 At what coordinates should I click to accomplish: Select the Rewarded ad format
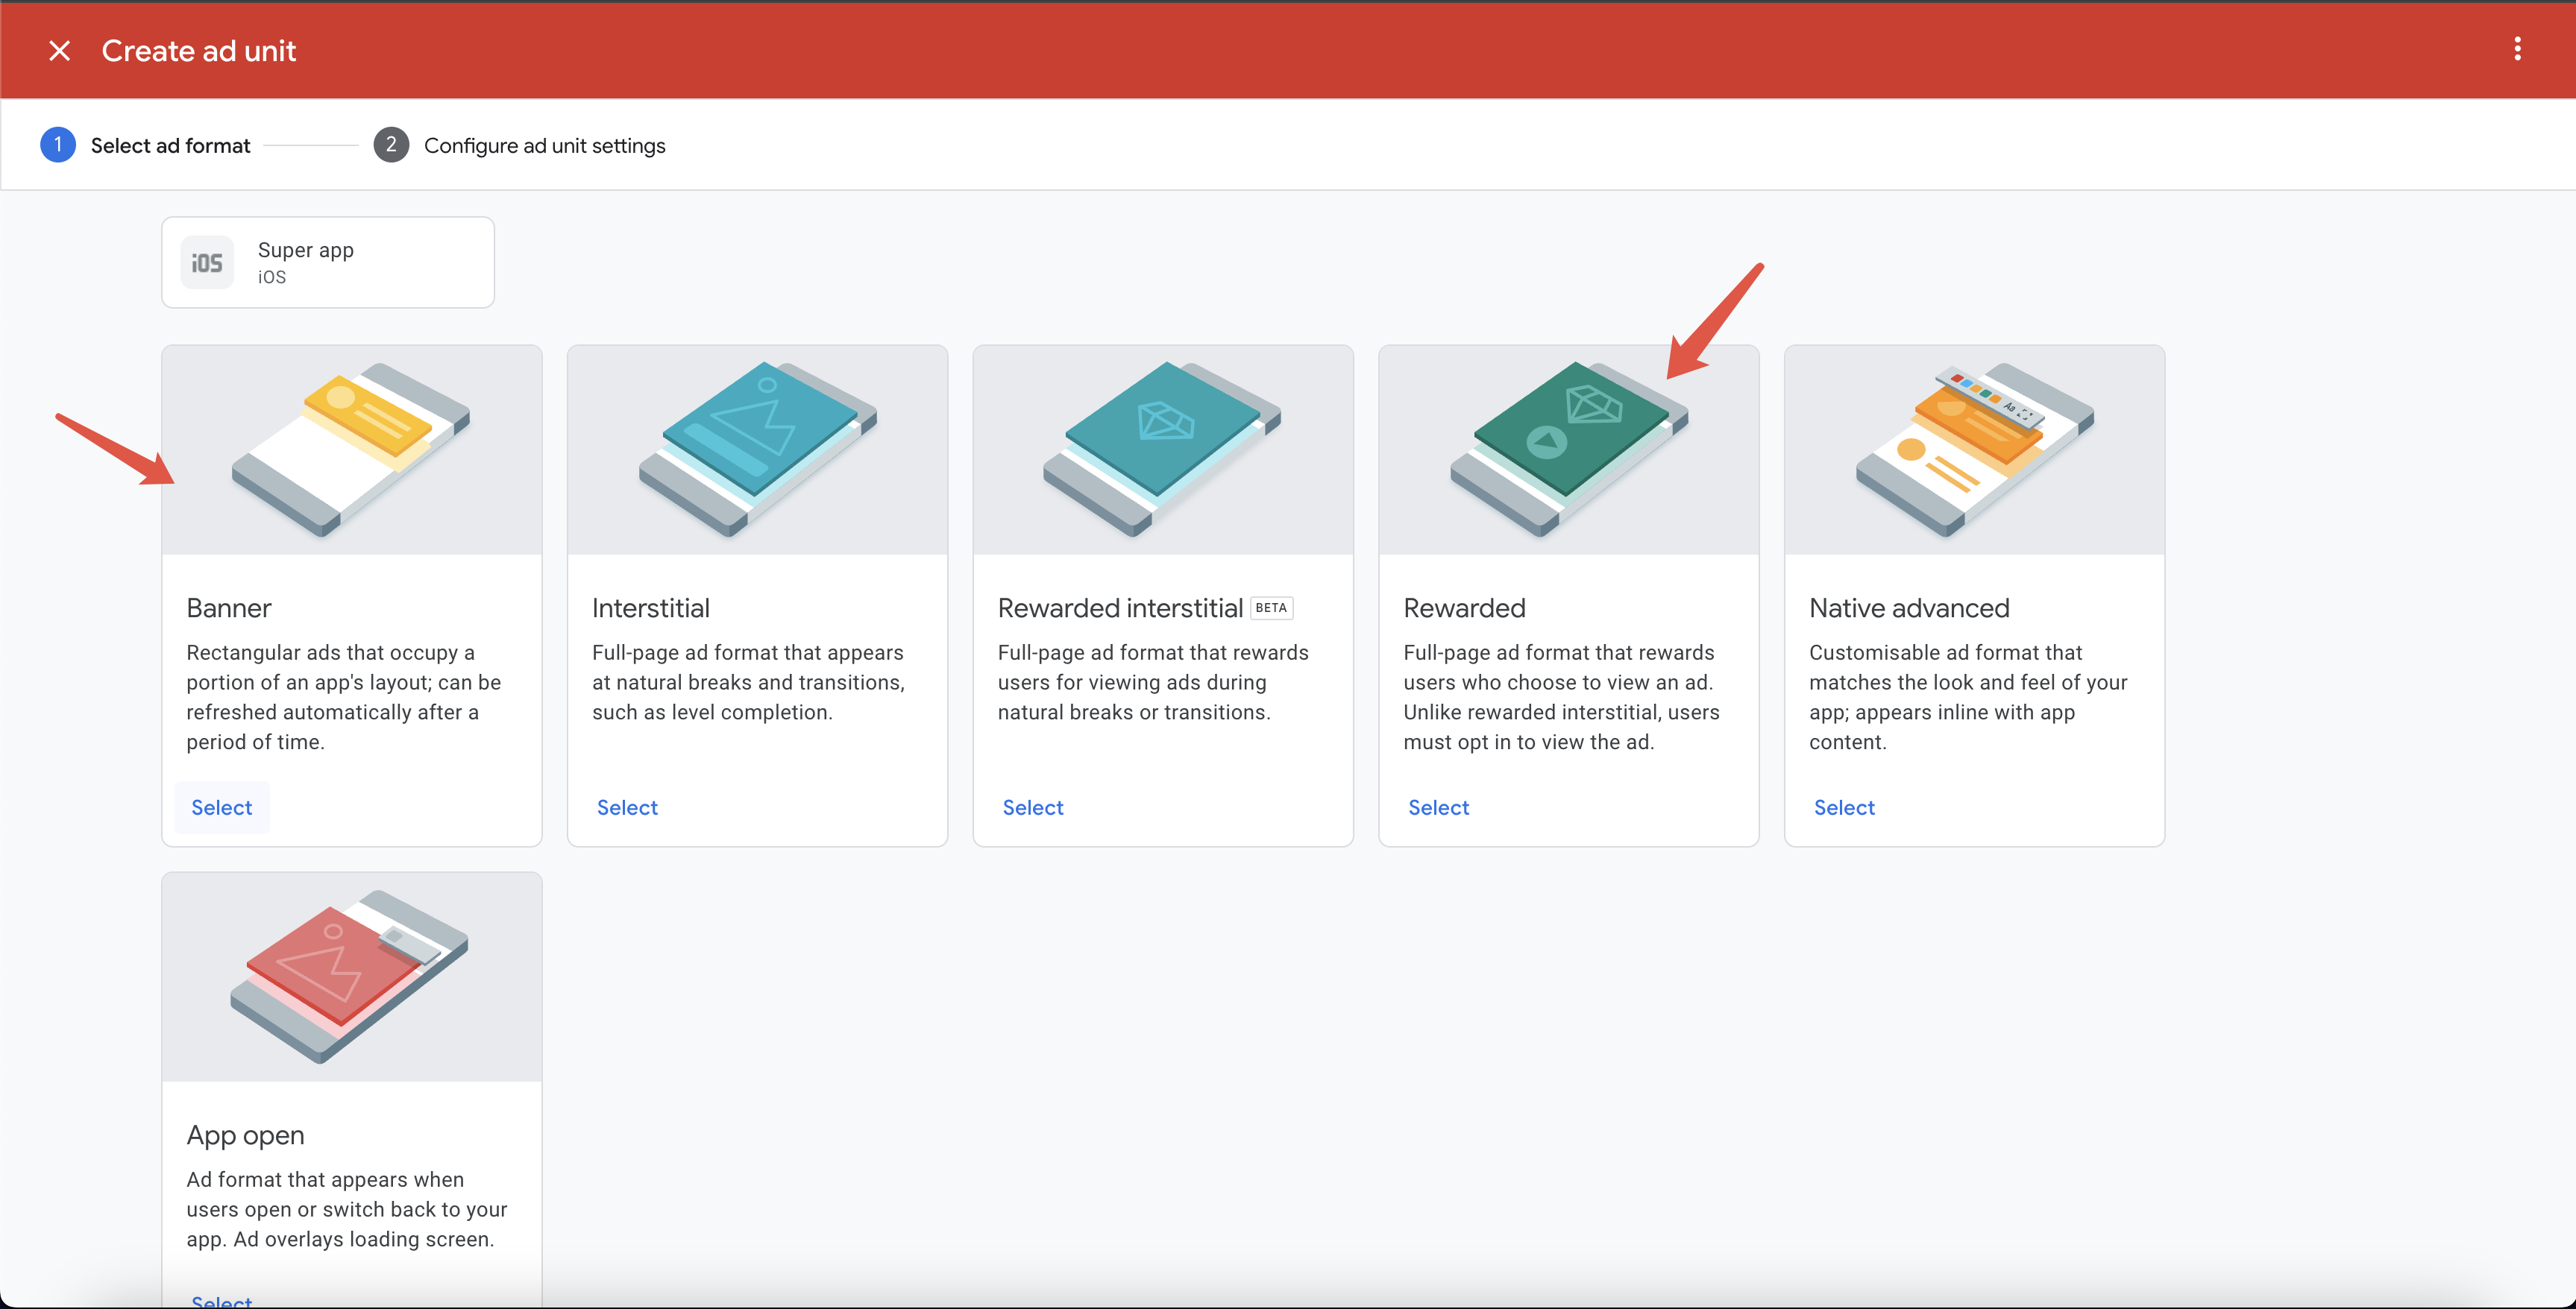tap(1438, 807)
